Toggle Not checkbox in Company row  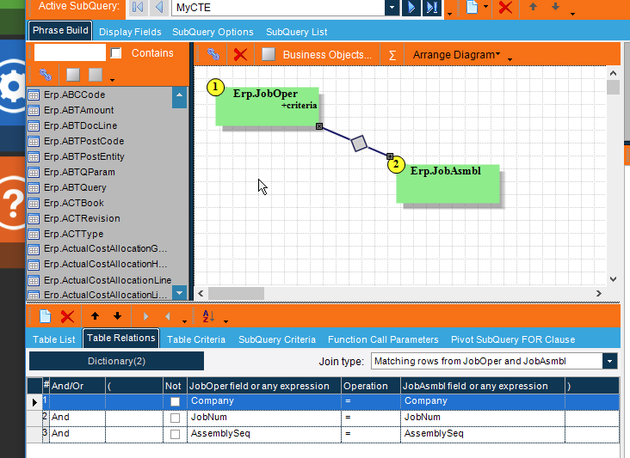pos(176,401)
